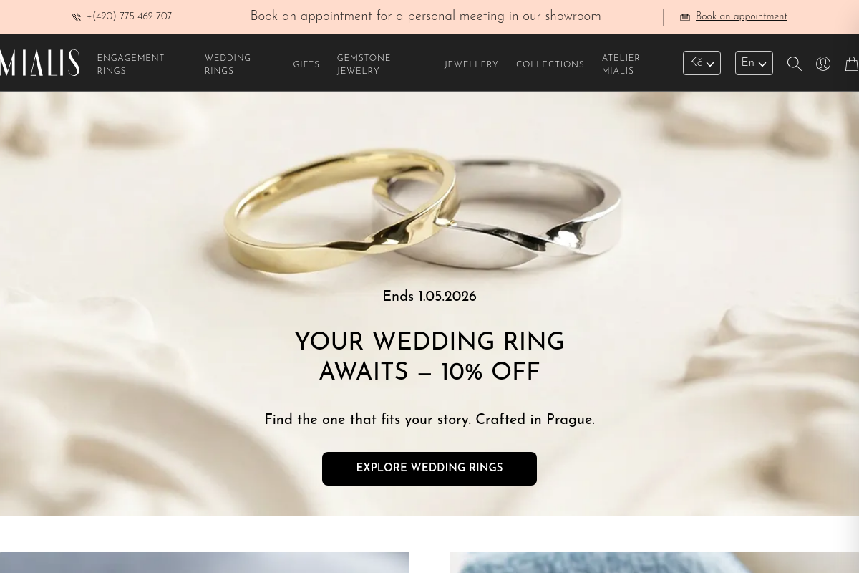Go to homepage via MIALIS logo

[x=39, y=63]
